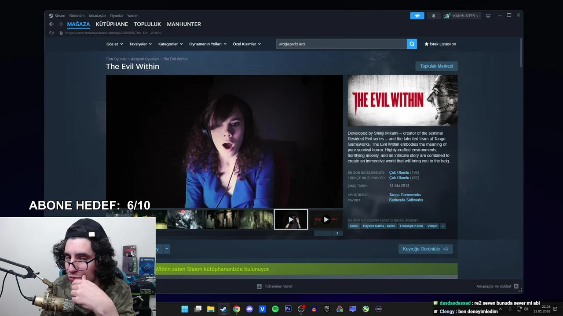Click the Steam taskbar icon

[223, 309]
